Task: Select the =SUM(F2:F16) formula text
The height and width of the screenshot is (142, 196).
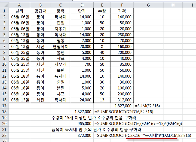Action: tap(147, 106)
